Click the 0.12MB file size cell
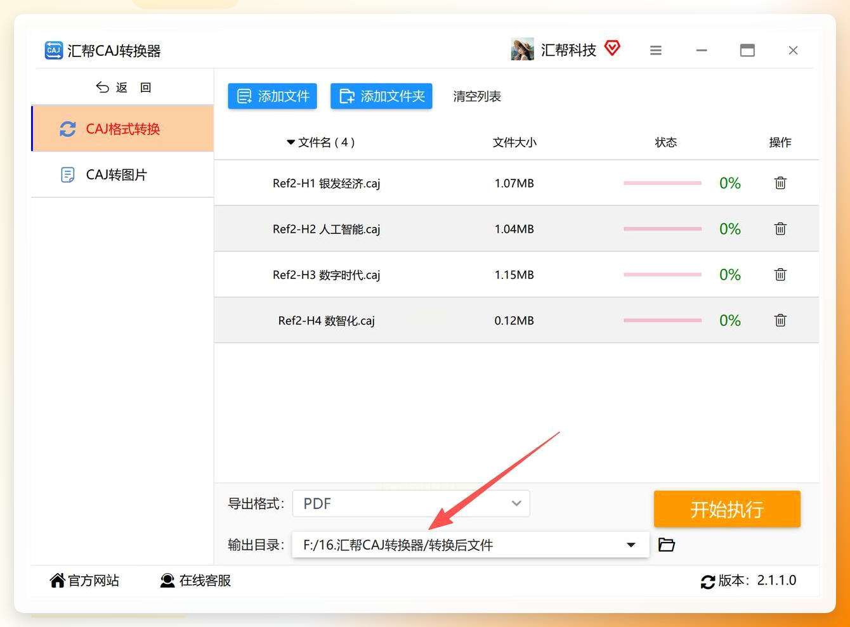Screen dimensions: 850x627 [514, 320]
